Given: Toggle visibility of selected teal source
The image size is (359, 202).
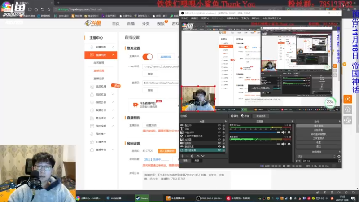Looking at the screenshot, I should coord(219,150).
